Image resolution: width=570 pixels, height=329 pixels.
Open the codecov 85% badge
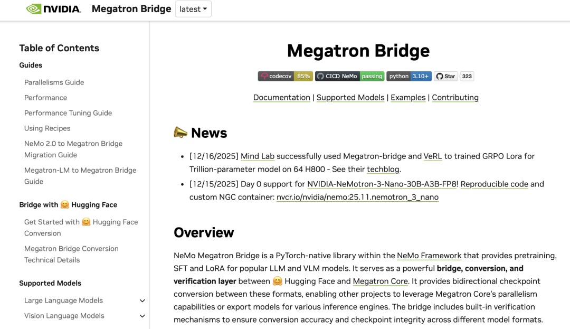click(285, 76)
